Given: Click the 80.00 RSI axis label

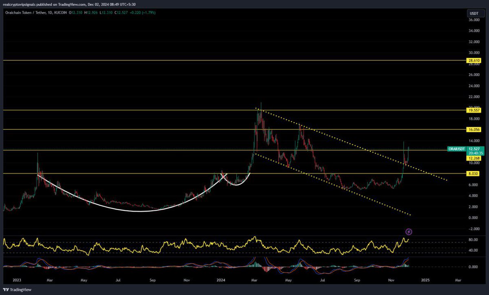Looking at the screenshot, I should point(474,240).
